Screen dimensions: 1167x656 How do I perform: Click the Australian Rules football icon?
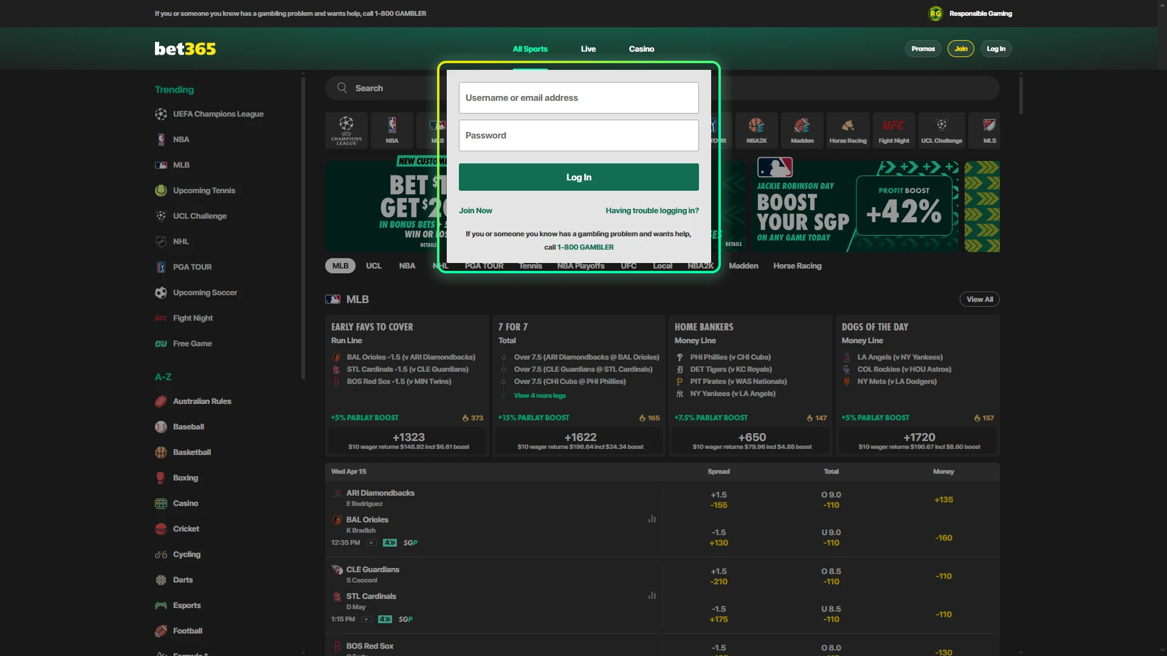click(161, 401)
